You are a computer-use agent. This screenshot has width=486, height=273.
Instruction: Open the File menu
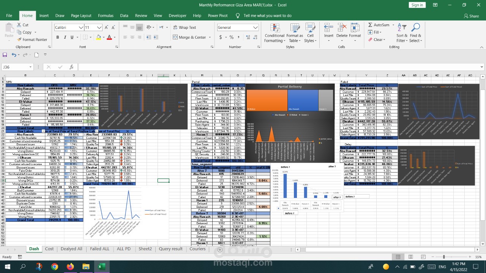[x=9, y=16]
